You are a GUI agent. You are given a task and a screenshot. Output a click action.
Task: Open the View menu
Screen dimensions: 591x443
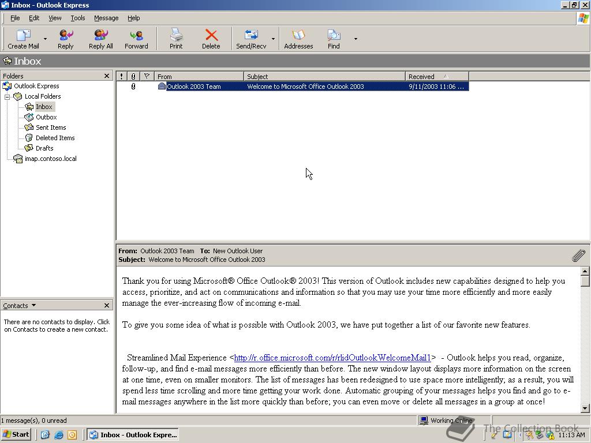pos(55,18)
